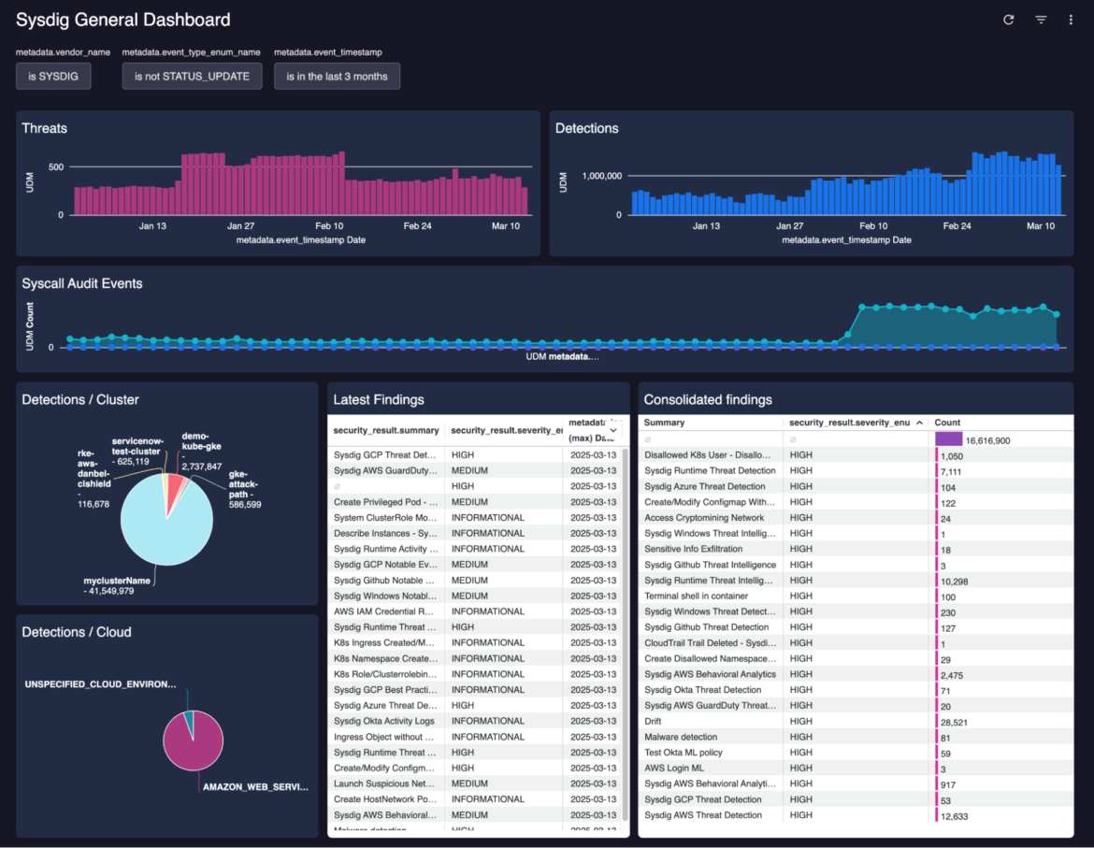
Task: Select 'K8s Ingress Created/M…' row
Action: click(x=474, y=643)
